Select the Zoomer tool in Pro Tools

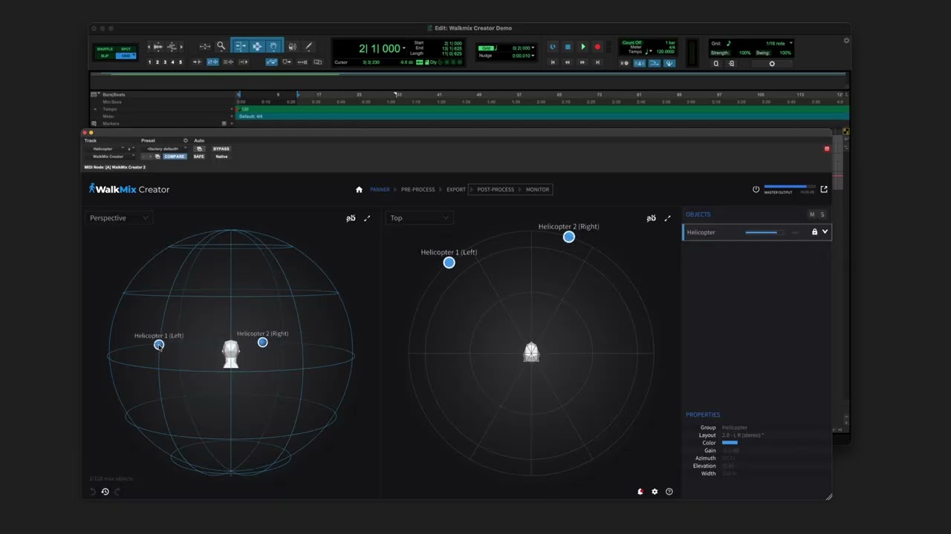click(x=221, y=46)
